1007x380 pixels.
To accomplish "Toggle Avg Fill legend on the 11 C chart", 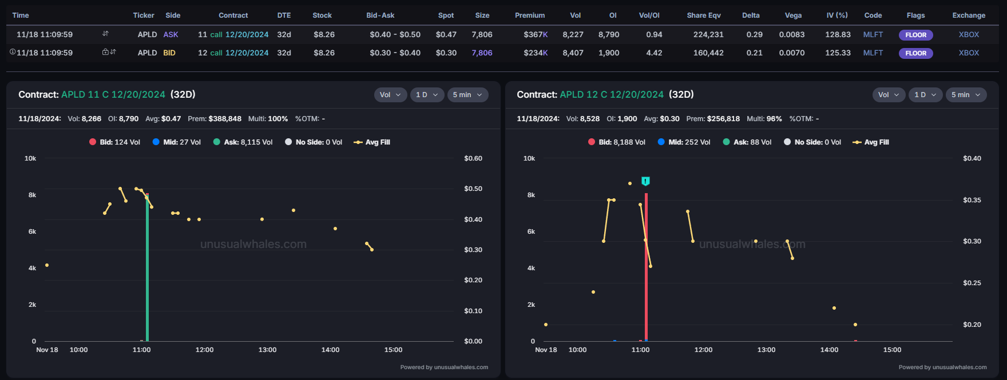I will pyautogui.click(x=372, y=142).
